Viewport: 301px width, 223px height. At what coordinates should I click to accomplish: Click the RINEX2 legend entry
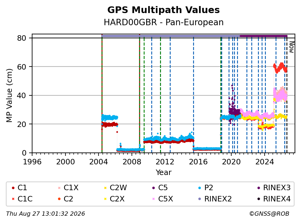click(x=215, y=199)
